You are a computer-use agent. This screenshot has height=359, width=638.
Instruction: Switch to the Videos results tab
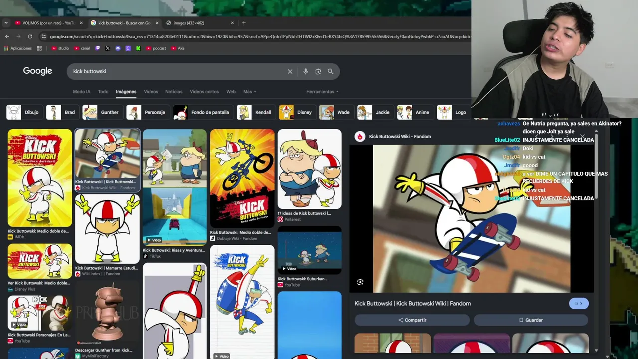click(x=151, y=92)
